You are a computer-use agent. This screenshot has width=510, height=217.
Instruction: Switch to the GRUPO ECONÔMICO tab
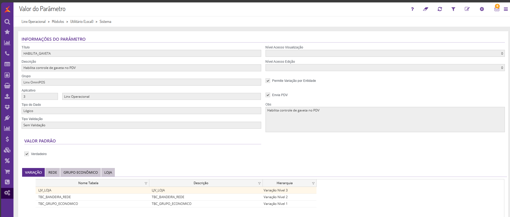[x=81, y=173]
